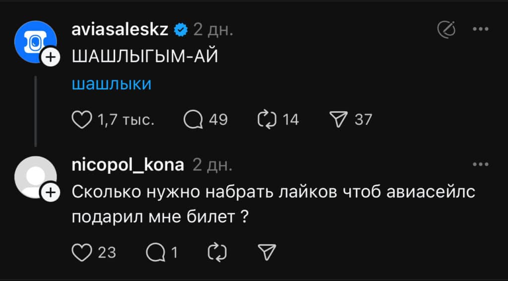The height and width of the screenshot is (281, 508).
Task: Follow aviasaleskz using avatar plus badge
Action: click(51, 58)
